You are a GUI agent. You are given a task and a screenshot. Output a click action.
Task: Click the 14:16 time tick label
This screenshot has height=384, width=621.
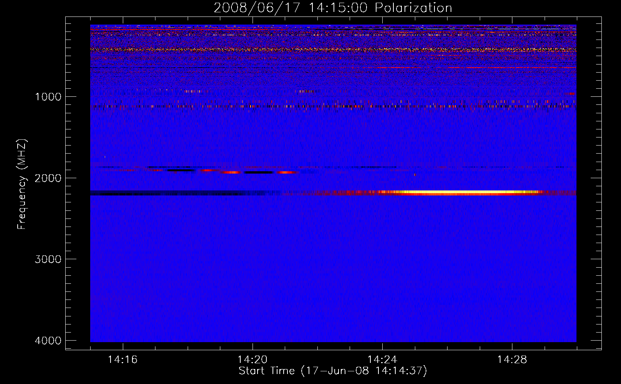click(122, 360)
